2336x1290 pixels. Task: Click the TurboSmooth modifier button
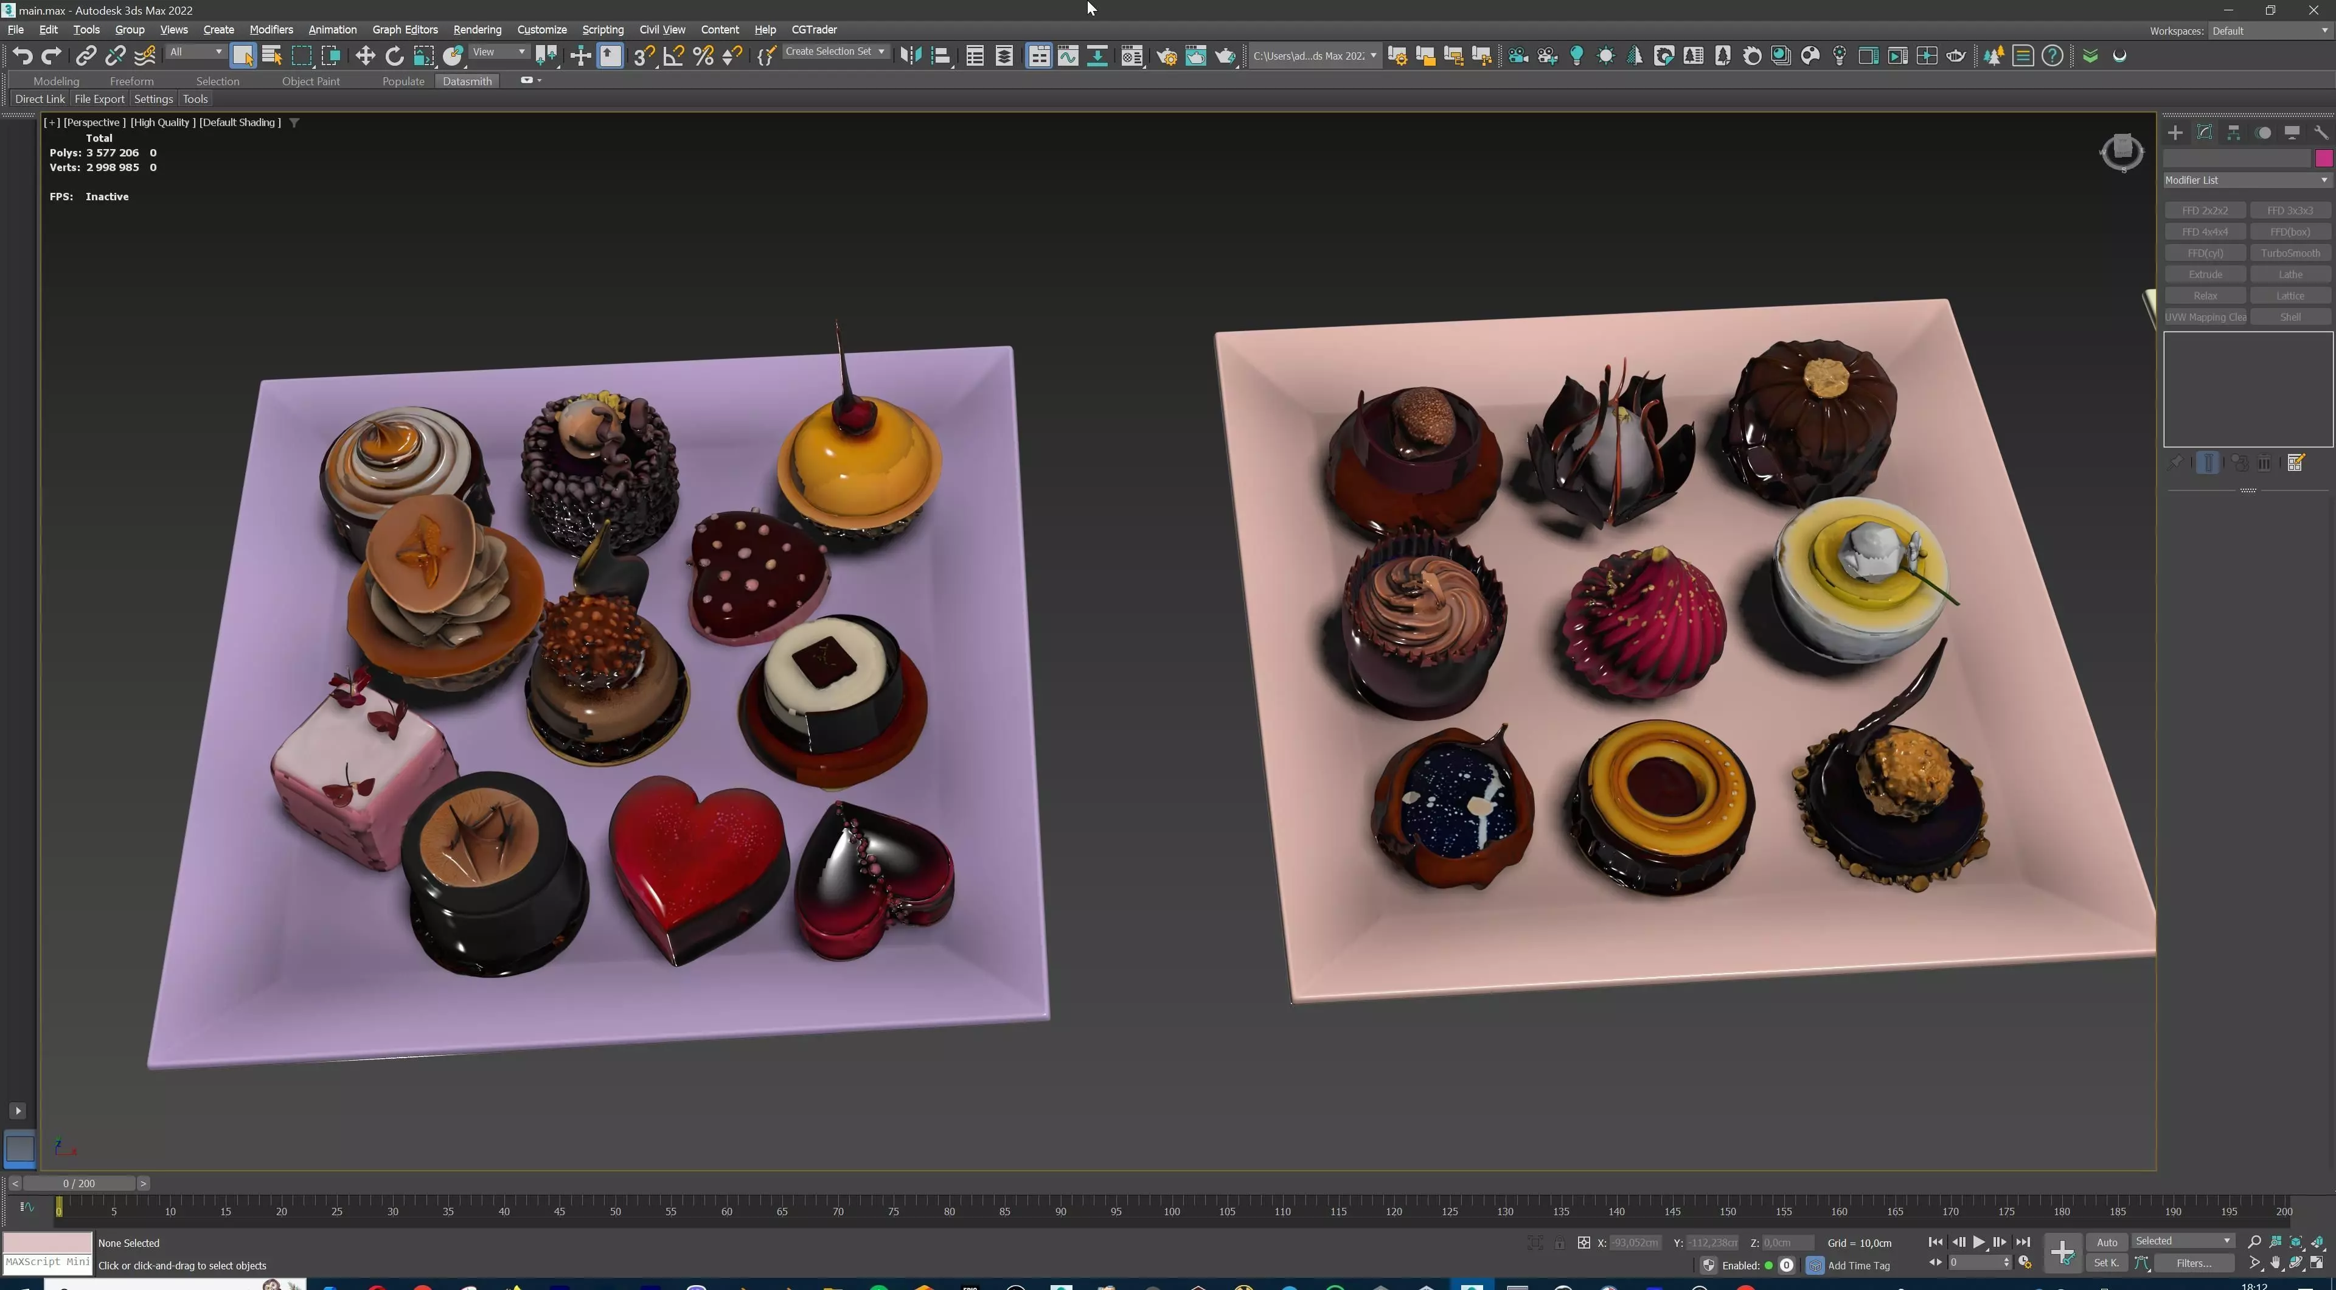pos(2290,253)
